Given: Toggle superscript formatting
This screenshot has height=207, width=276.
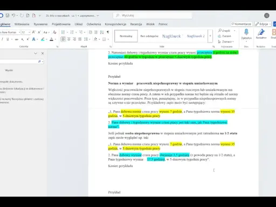Looking at the screenshot, I should pos(28,39).
